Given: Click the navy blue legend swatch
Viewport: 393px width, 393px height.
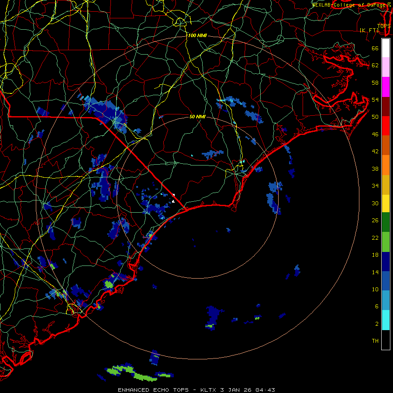Looking at the screenshot, I should pos(386,262).
